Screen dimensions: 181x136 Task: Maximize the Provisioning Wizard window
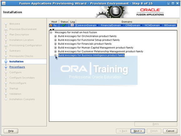[173, 3]
